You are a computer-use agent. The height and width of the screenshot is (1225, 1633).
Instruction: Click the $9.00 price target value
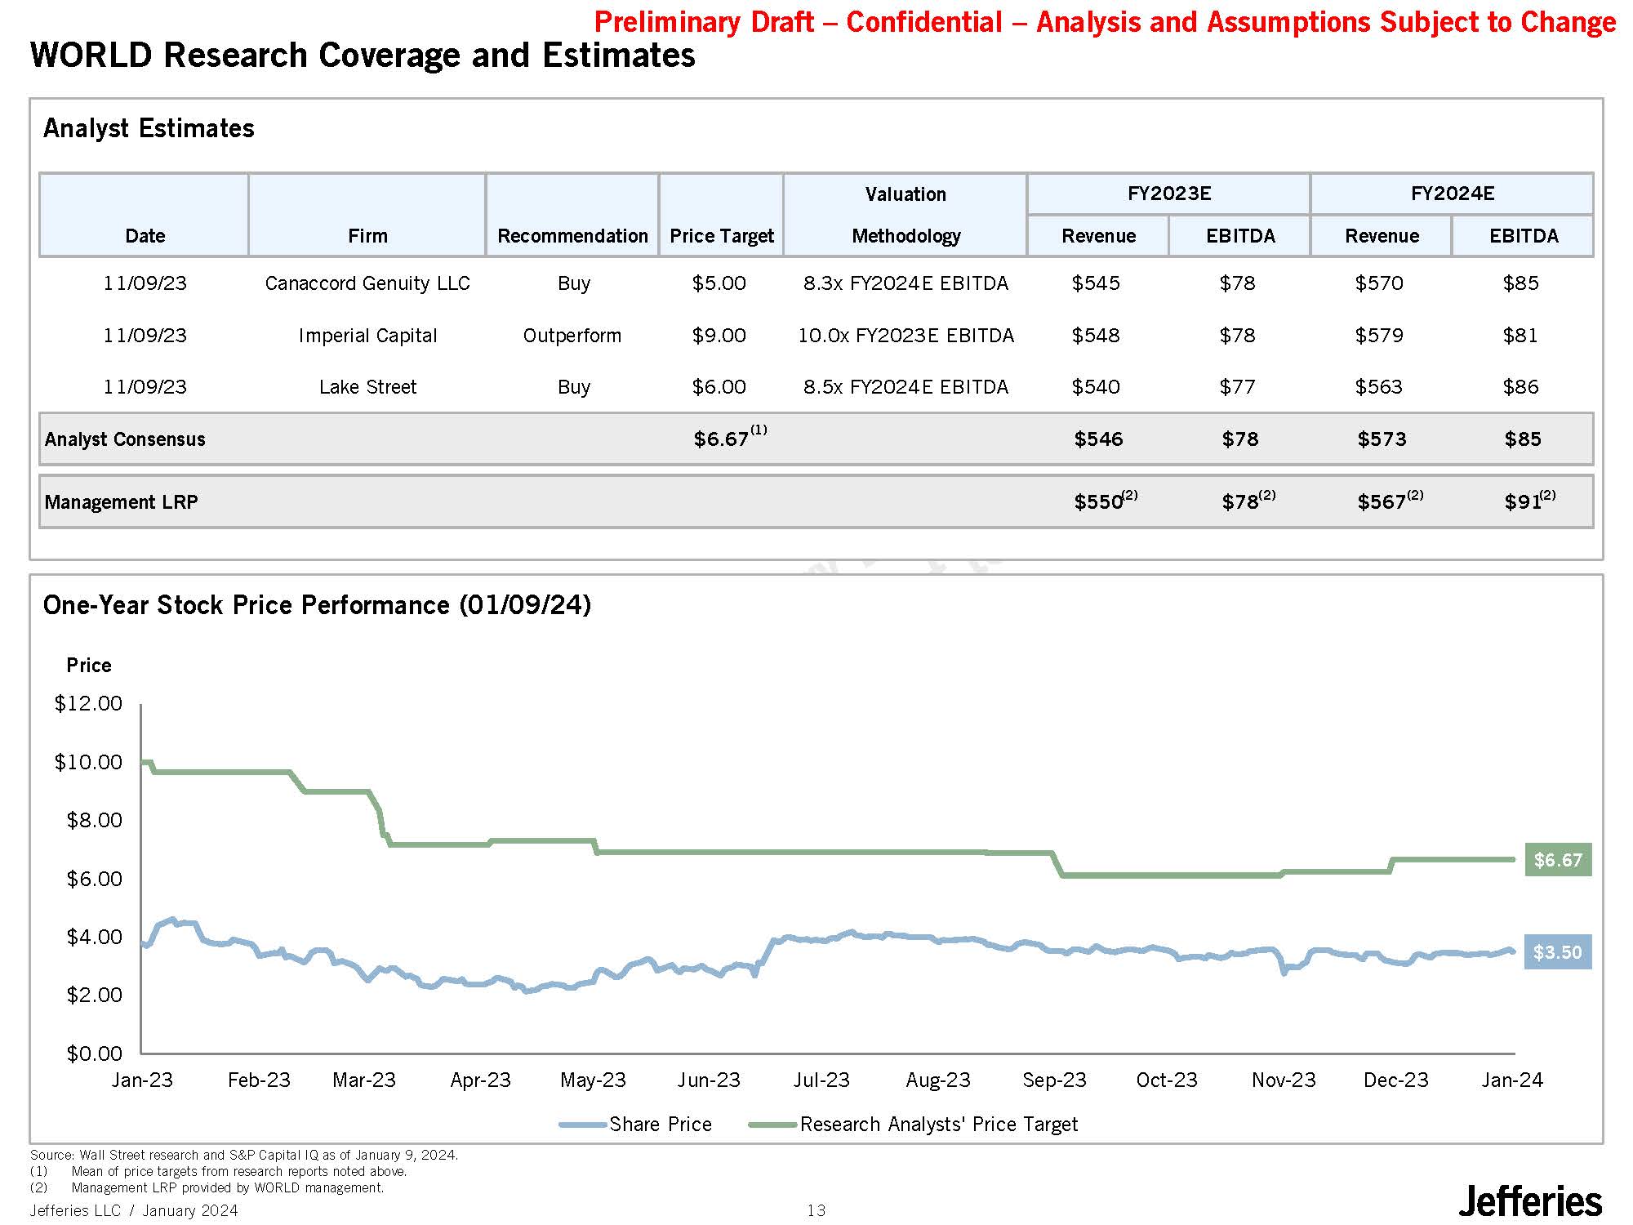coord(719,336)
